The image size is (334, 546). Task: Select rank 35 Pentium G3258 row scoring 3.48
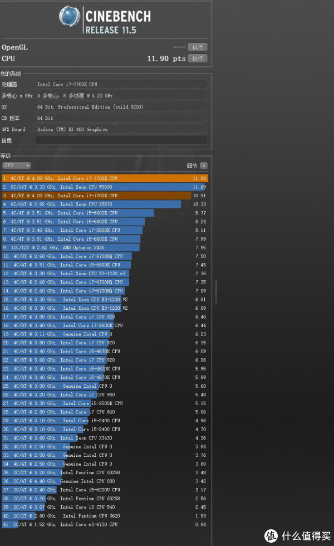coord(105,473)
